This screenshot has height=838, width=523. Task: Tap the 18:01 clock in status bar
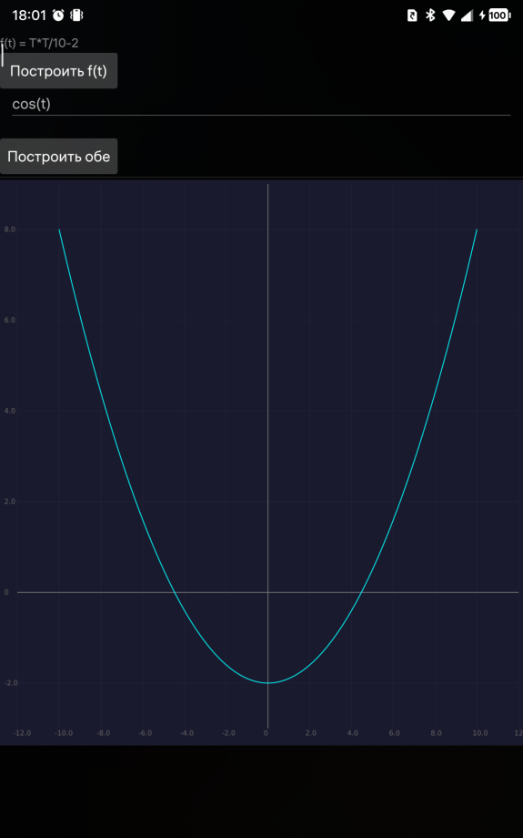click(29, 15)
